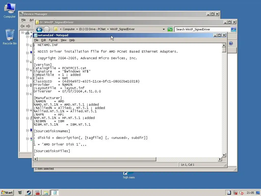Click the blue Help question mark in Explorer
Screen dimensions: 261x196
click(231, 43)
